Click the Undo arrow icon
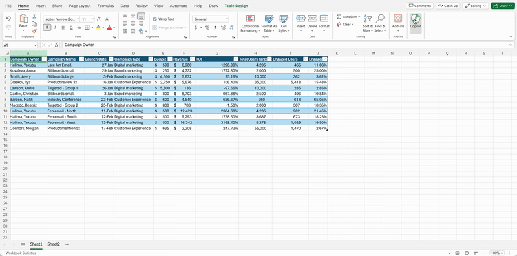 (8, 19)
